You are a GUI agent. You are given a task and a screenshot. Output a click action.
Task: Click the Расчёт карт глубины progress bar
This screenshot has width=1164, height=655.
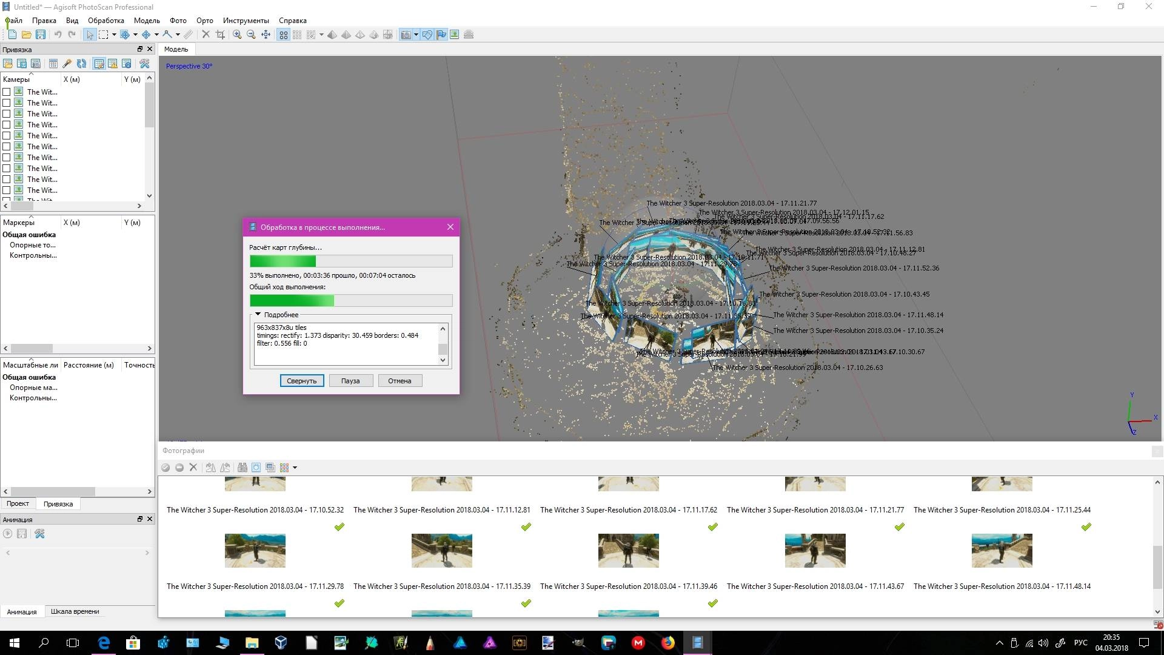[351, 261]
